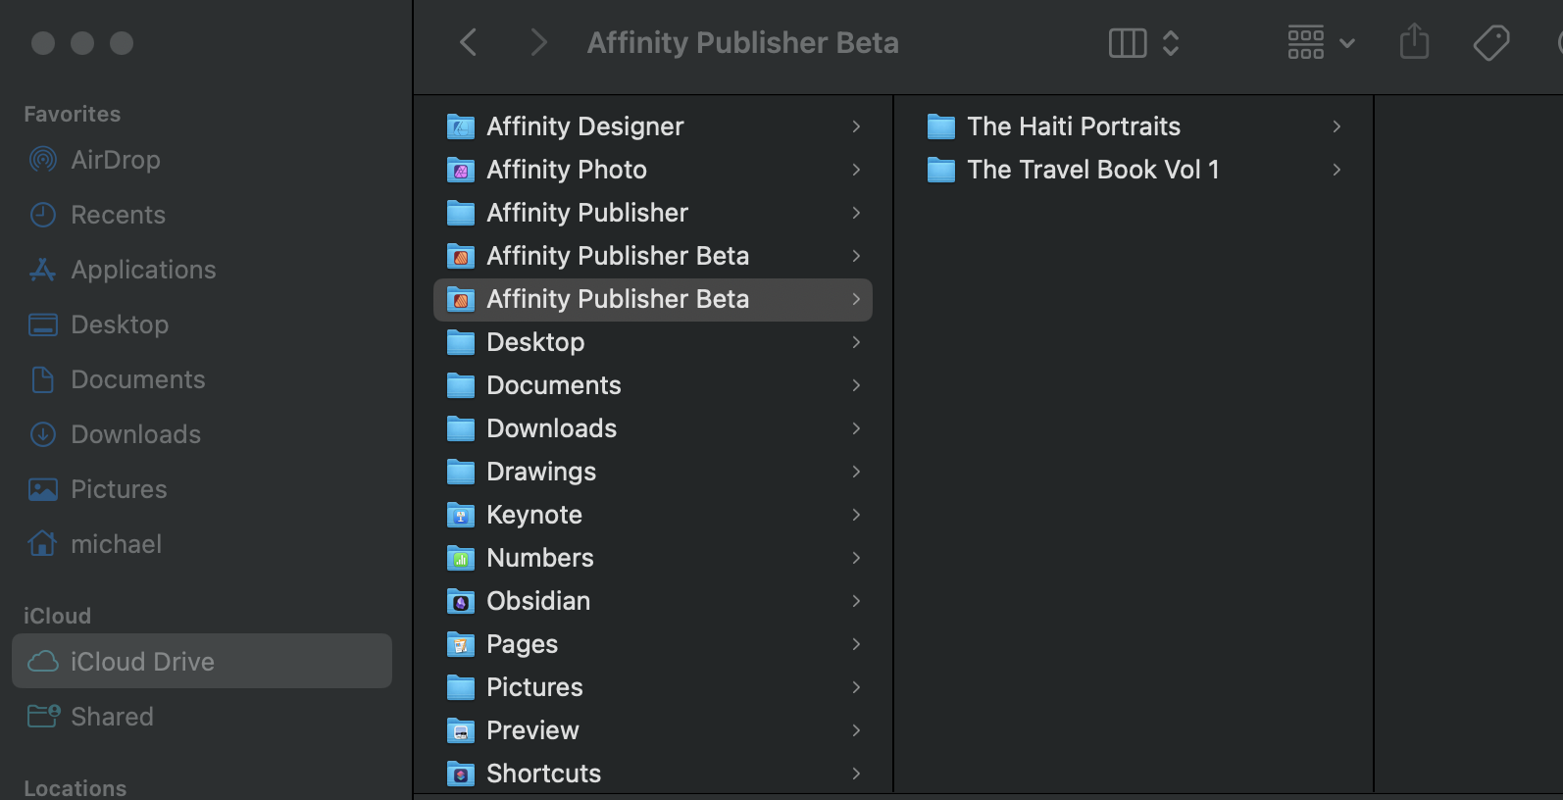Select the unhighlighted Affinity Publisher Beta folder
The width and height of the screenshot is (1563, 800).
click(x=653, y=256)
